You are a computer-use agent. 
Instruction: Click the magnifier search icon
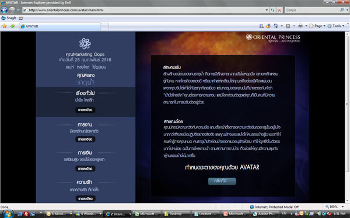coord(342,10)
